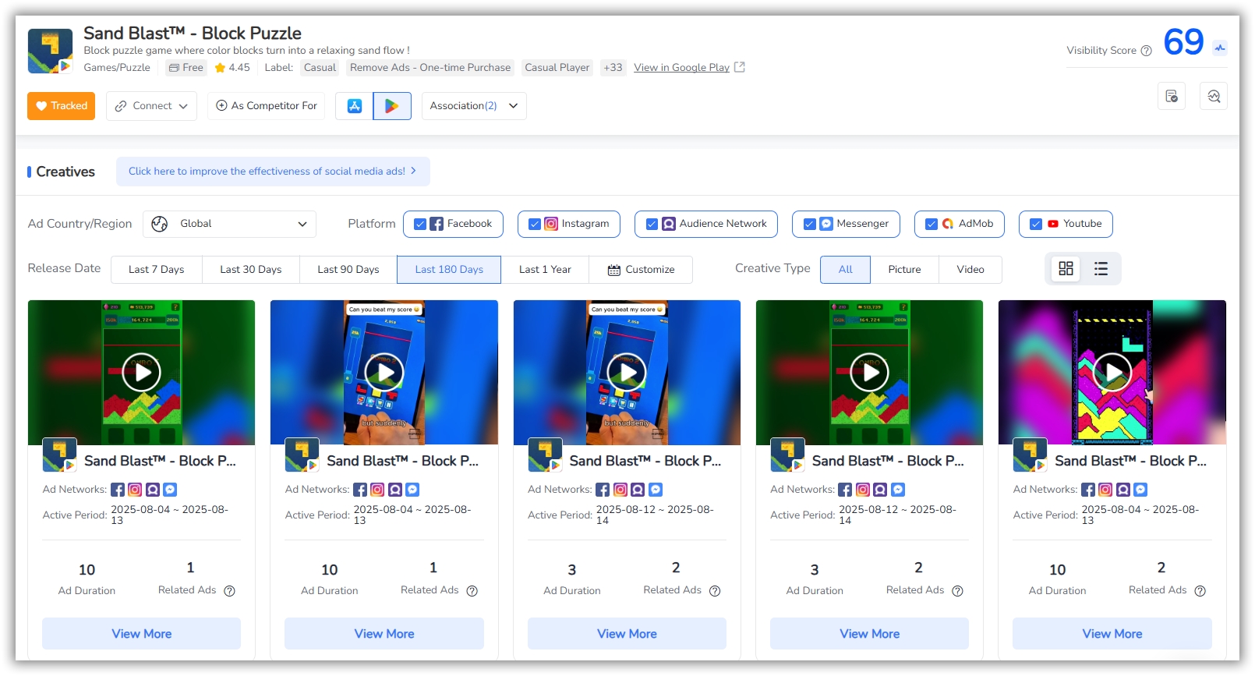Play the third creative video
Screen dimensions: 1255x676
pos(627,373)
